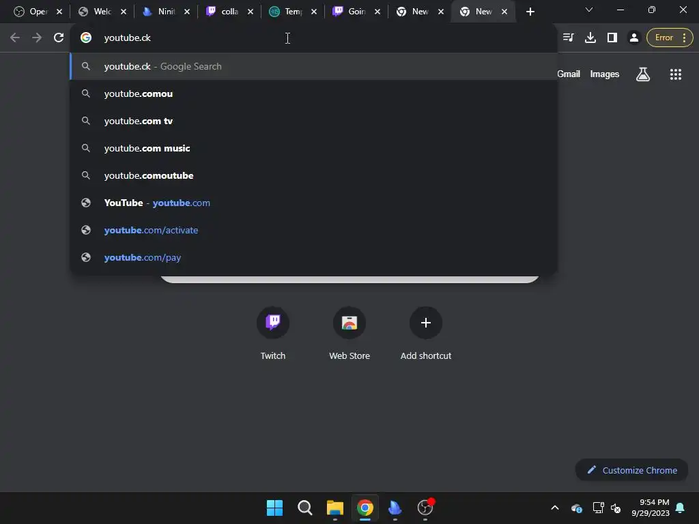Close the 'Welc' tab
This screenshot has height=524, width=699.
124,12
